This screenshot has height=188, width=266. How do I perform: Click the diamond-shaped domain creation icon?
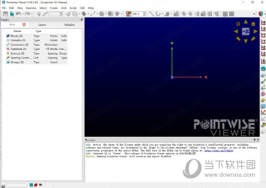click(x=84, y=14)
